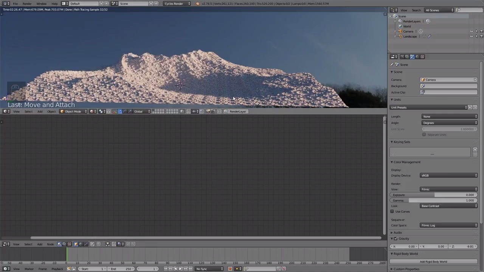
Task: Click the 3D view editor type icon
Action: point(6,111)
